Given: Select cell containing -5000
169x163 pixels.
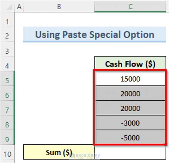Looking at the screenshot, I should [130, 138].
